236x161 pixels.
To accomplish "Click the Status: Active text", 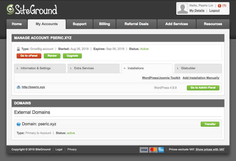I will tap(139, 49).
